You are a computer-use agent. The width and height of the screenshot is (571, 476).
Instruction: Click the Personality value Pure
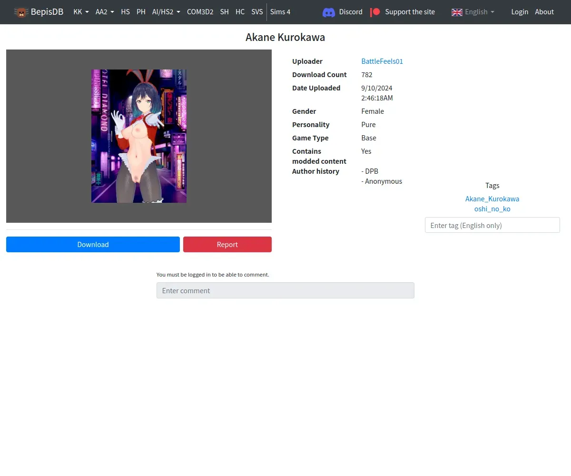(368, 125)
